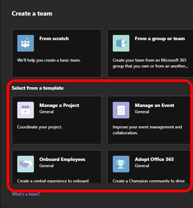
Task: Click 'Create a Champion community to drive' text
Action: click(149, 181)
